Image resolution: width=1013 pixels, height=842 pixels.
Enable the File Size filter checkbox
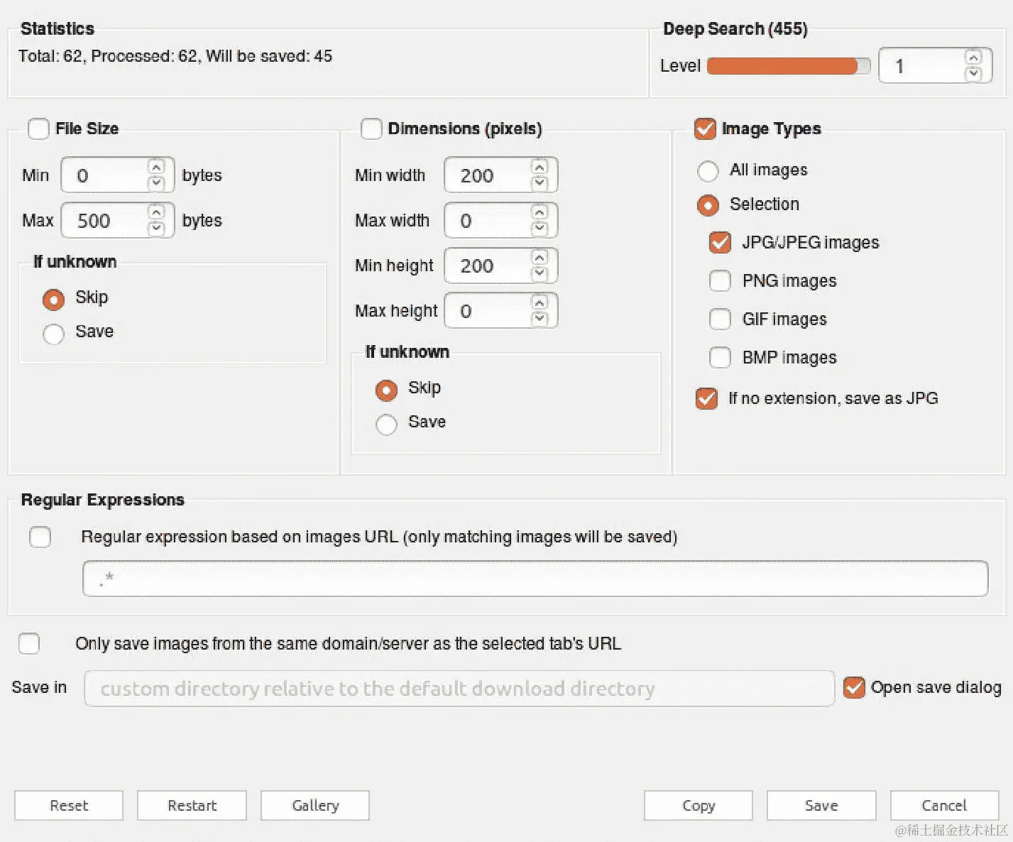[38, 129]
